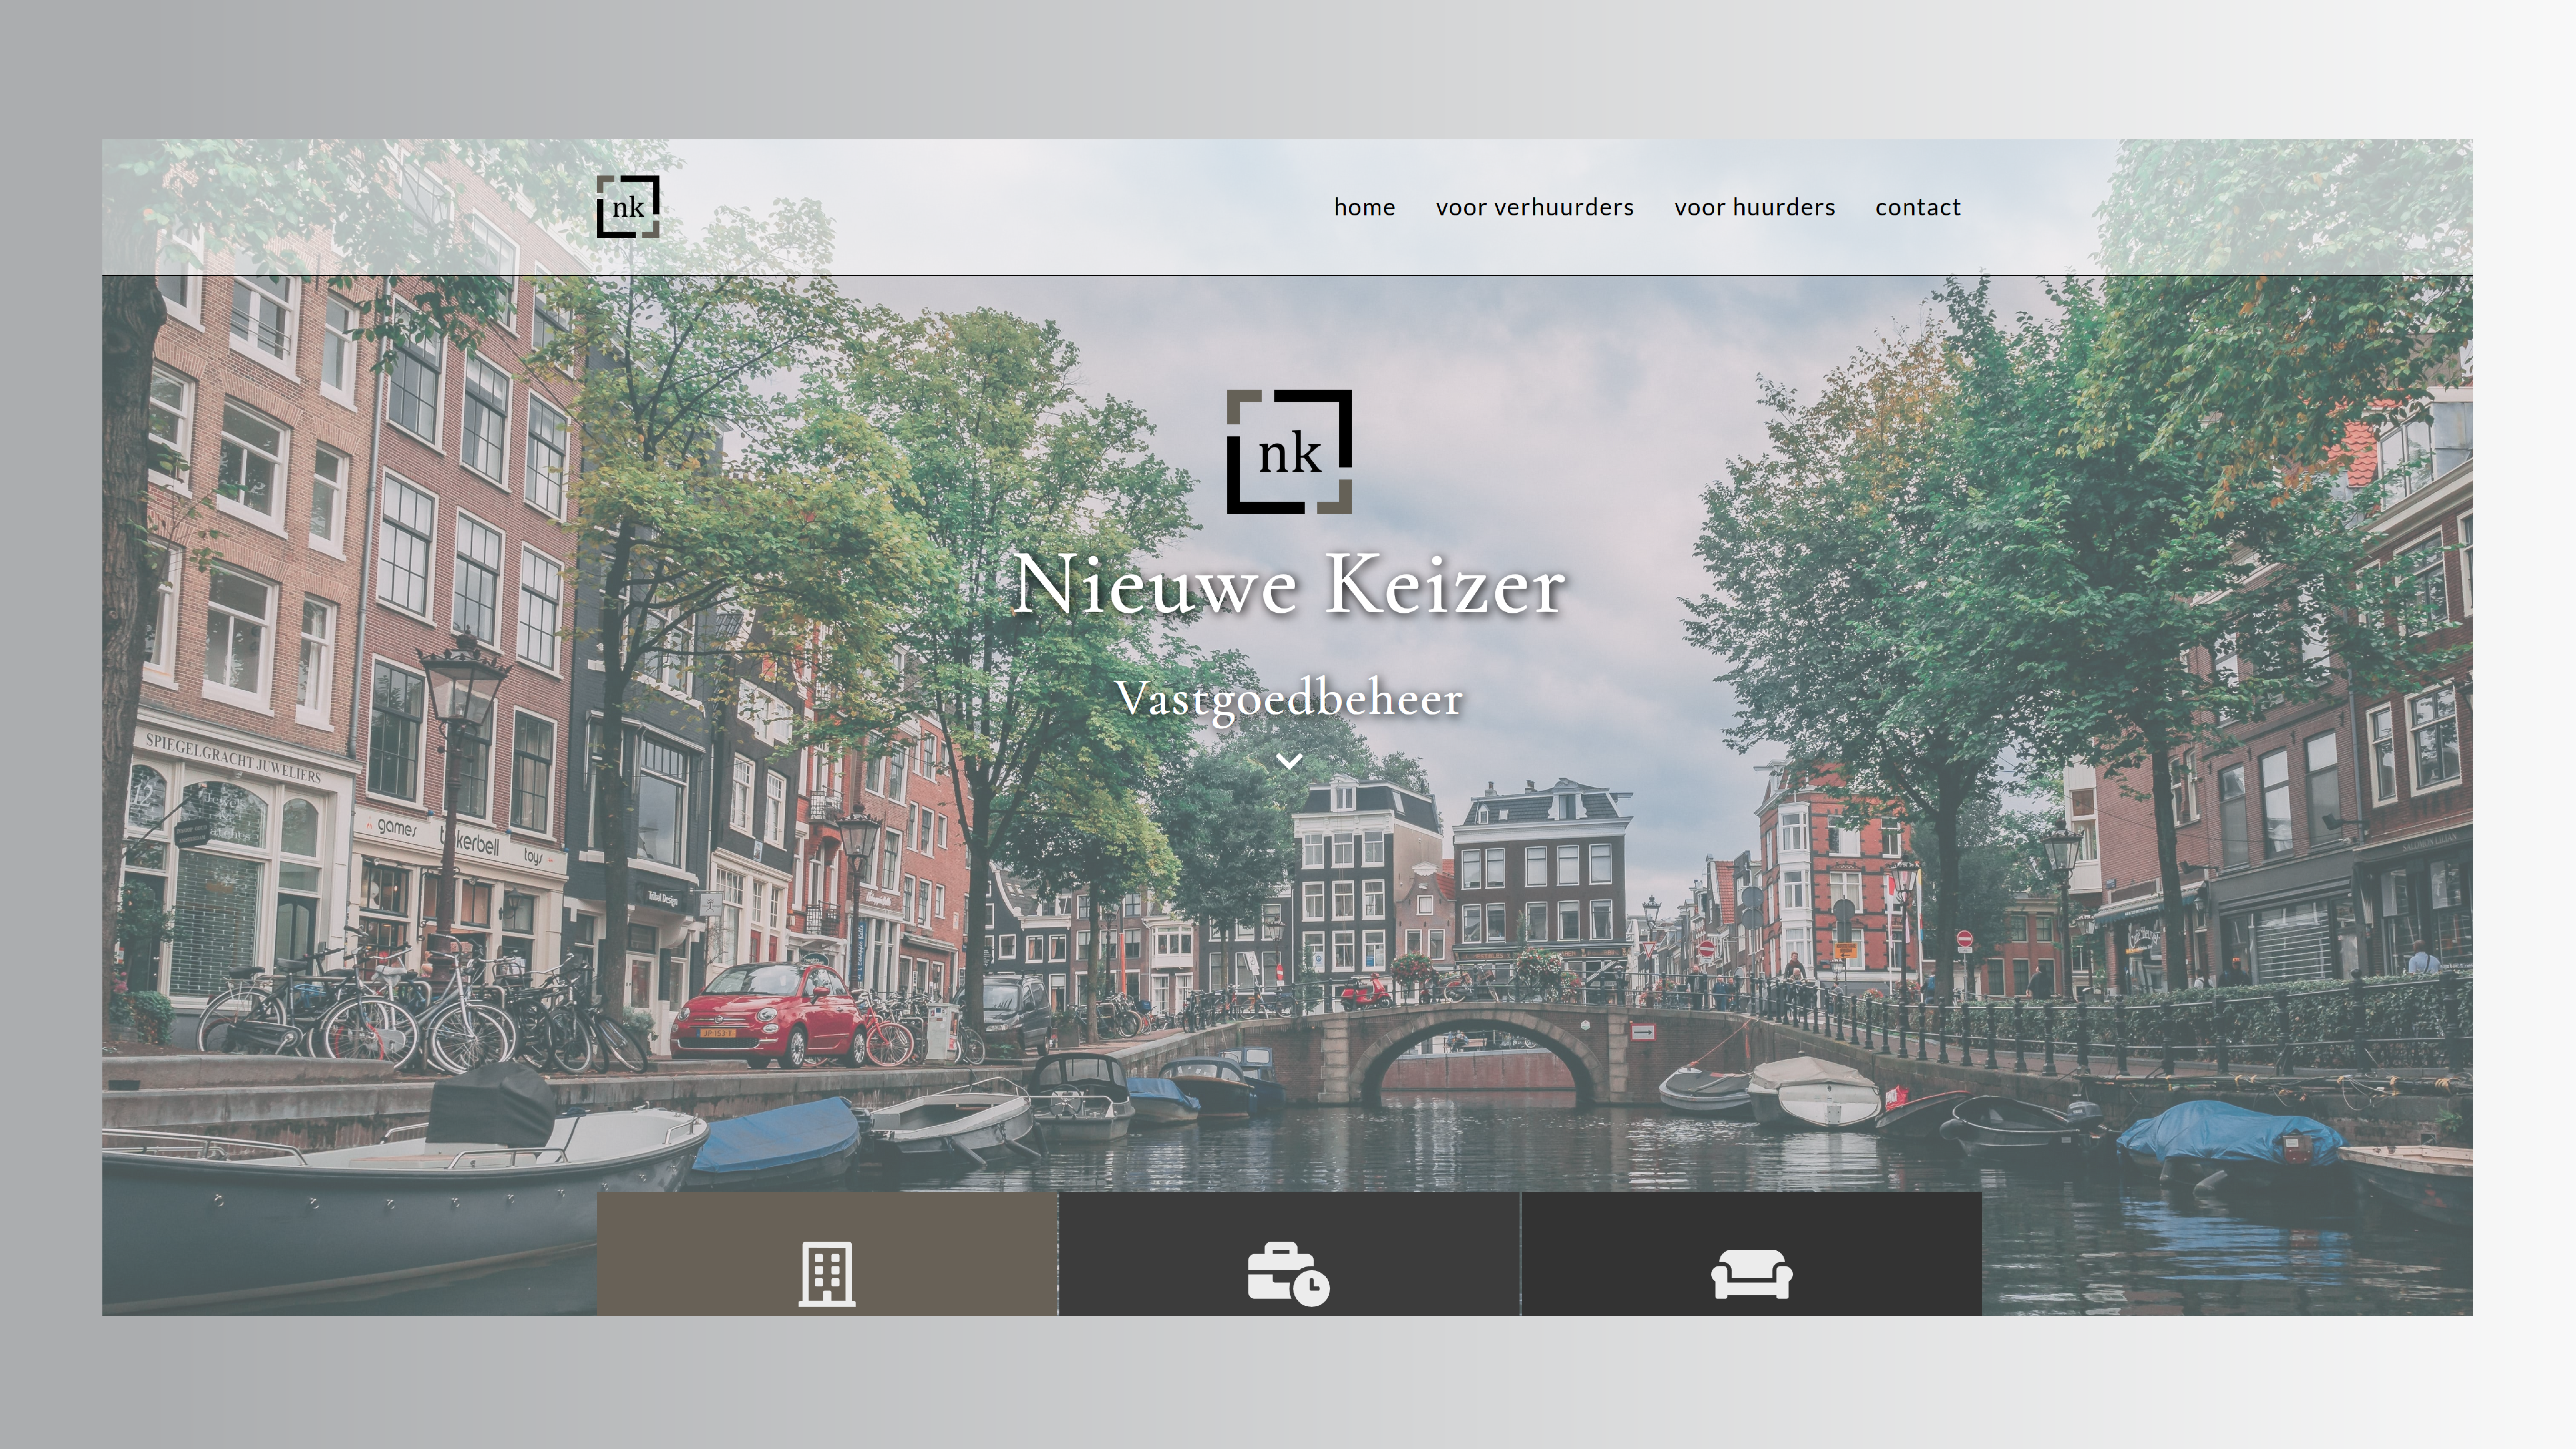Click the Nieuwe Keizer headline
The height and width of the screenshot is (1449, 2576).
coord(1289,584)
